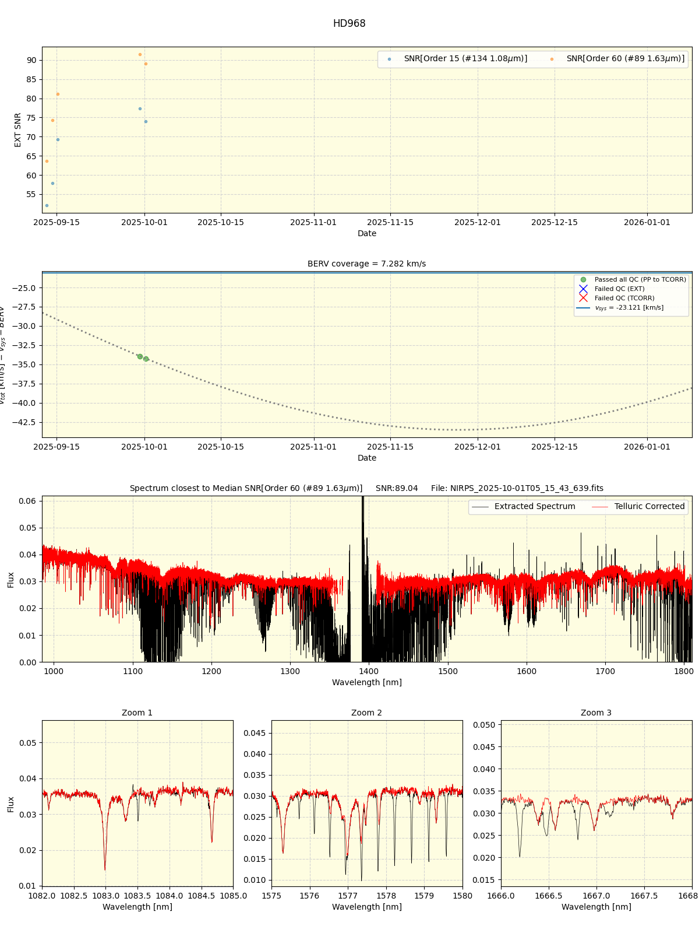Image resolution: width=699 pixels, height=933 pixels.
Task: Click the BERV coverage = 7.282 km/s title
Action: (x=366, y=264)
